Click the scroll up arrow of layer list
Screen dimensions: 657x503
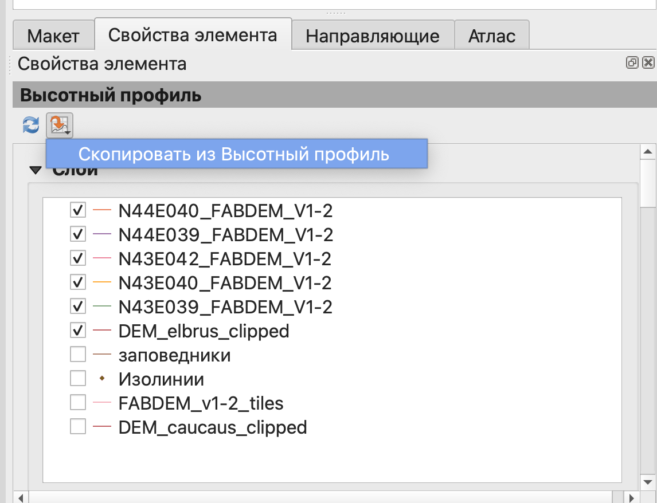tap(648, 152)
